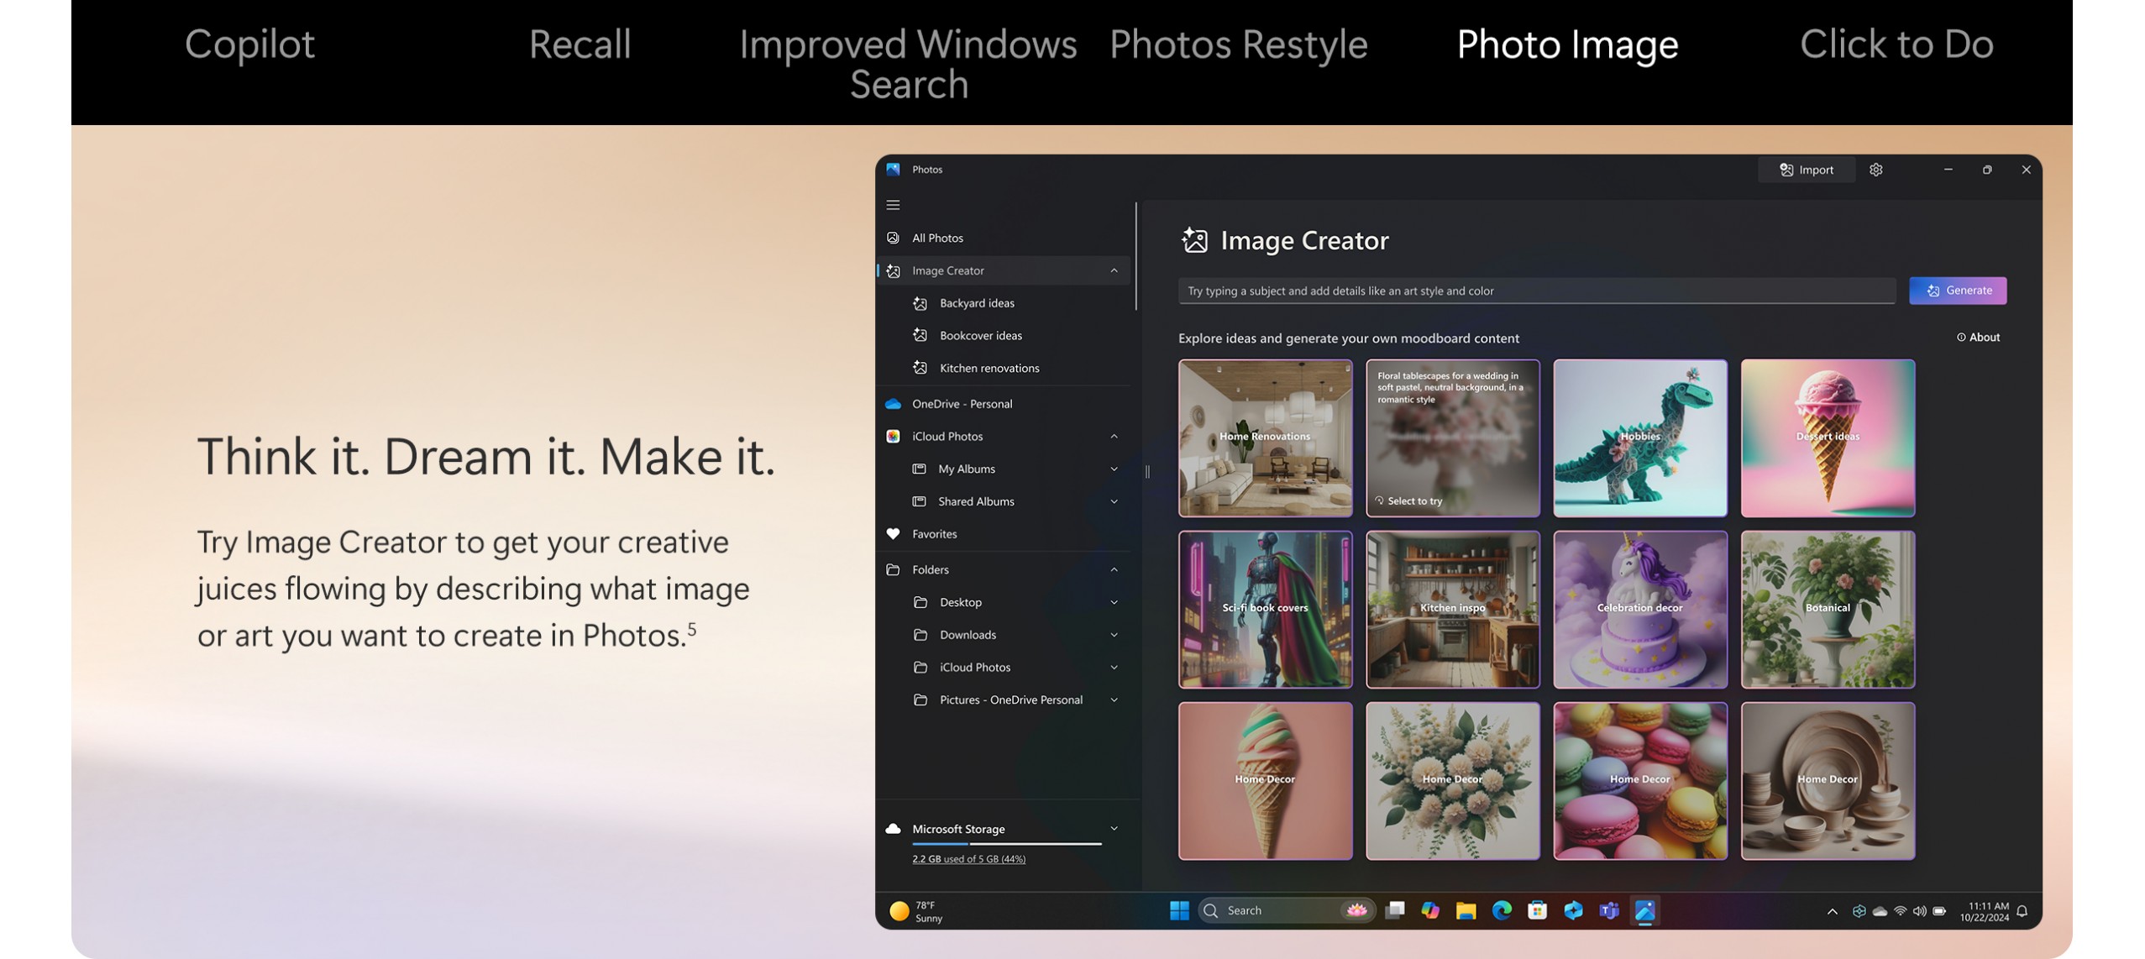Click the Image Creator heading sparkle icon
Image resolution: width=2145 pixels, height=959 pixels.
1194,240
